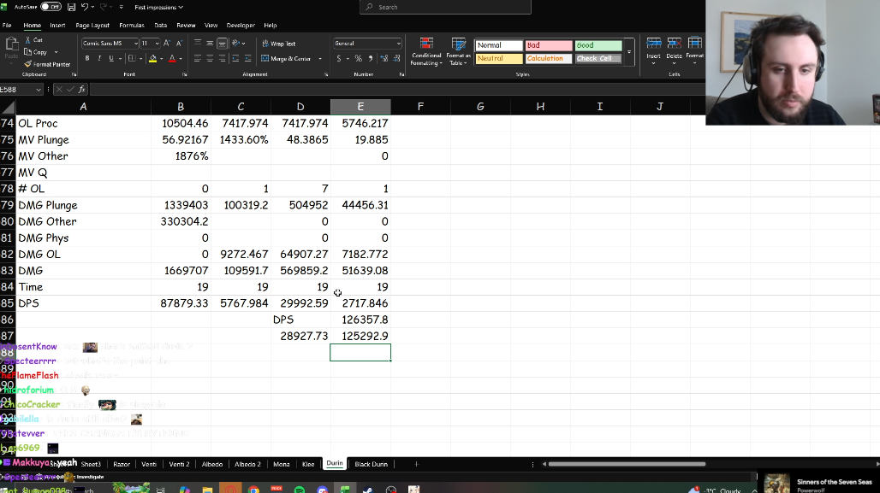Toggle Bold formatting
This screenshot has width=880, height=493.
pyautogui.click(x=87, y=58)
